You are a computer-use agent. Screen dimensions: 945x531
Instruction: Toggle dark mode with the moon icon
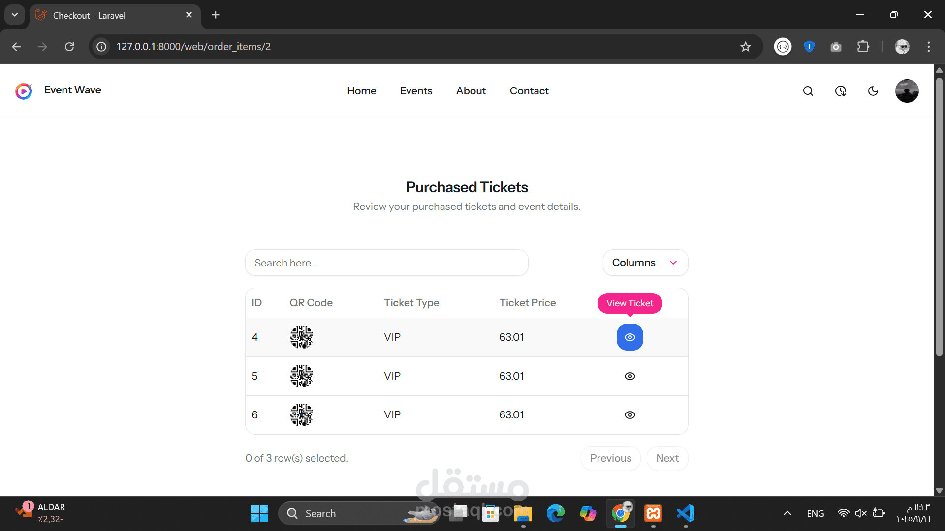pos(873,91)
